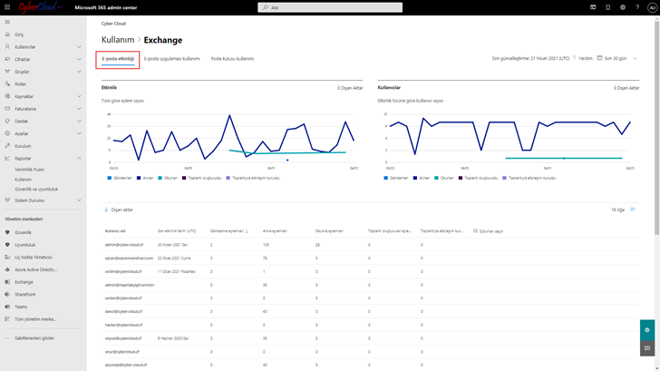660x371 pixels.
Task: Toggle Gönderilen legend in Etkinlik chart
Action: [120, 178]
